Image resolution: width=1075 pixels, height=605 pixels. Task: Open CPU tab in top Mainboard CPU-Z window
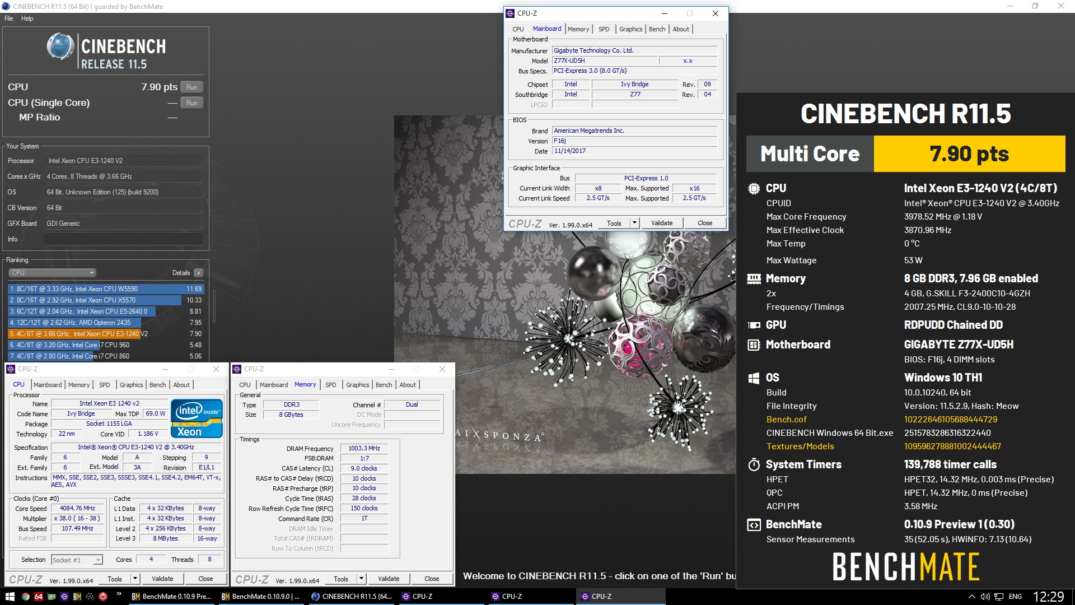pyautogui.click(x=518, y=29)
